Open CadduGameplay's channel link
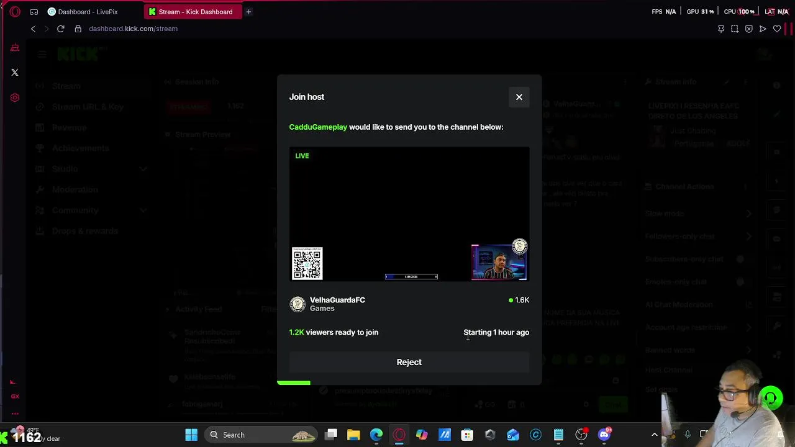Viewport: 795px width, 447px height. click(x=318, y=127)
